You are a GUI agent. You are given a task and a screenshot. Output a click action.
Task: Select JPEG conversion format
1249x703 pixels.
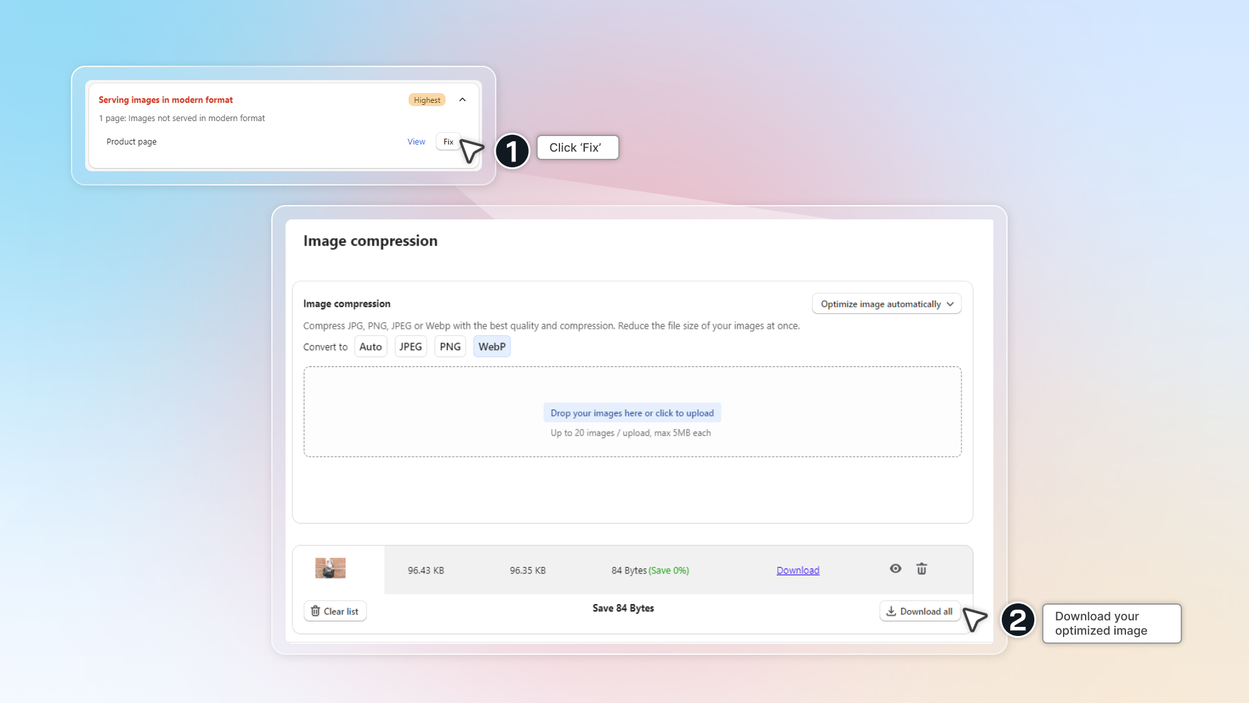(x=410, y=347)
